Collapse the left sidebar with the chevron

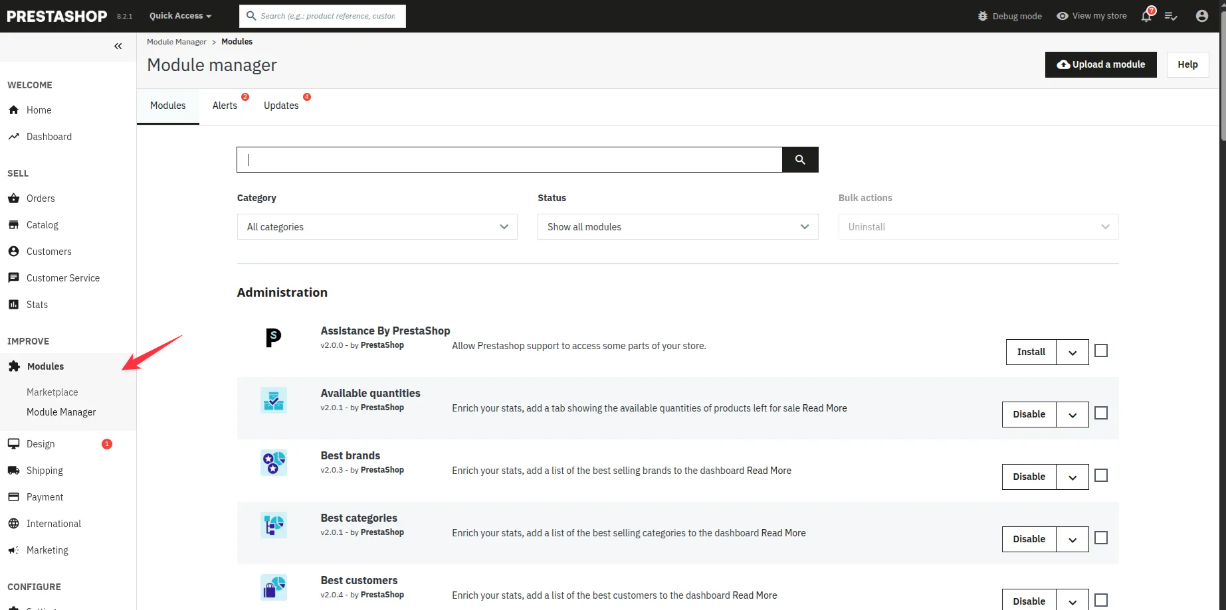click(118, 46)
